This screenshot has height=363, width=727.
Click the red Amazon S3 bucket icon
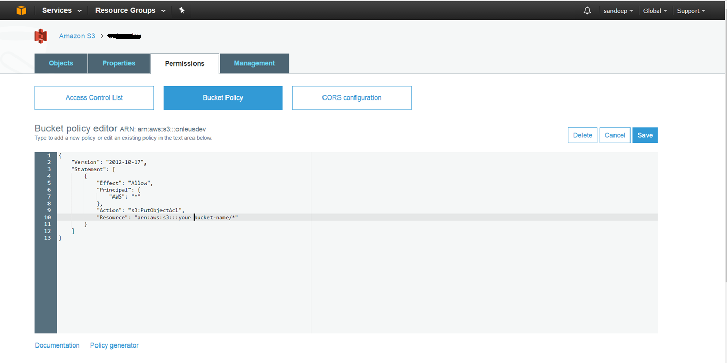[x=41, y=36]
